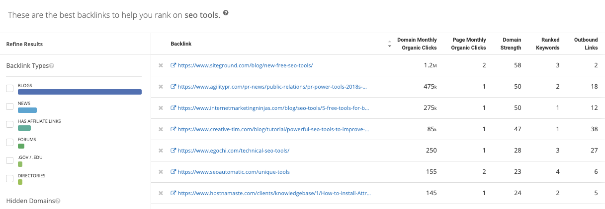
Task: Remove the egochi.com backlink with X icon
Action: (161, 151)
